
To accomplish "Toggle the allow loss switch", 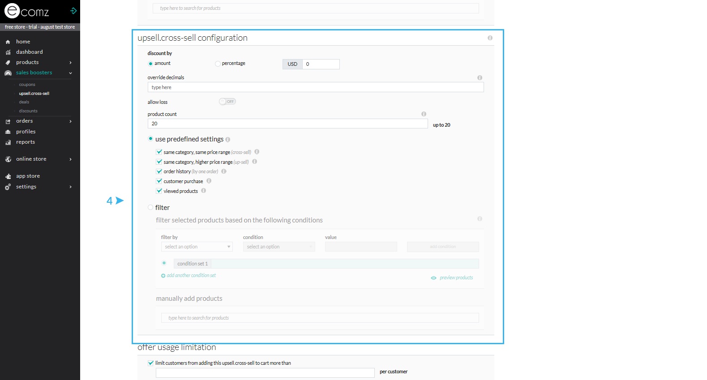I will (x=227, y=102).
